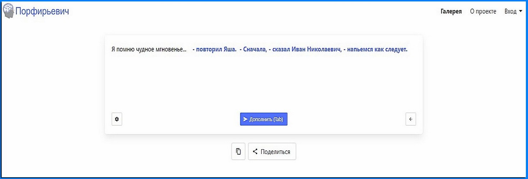Click the empty area of the text editor
The width and height of the screenshot is (528, 179).
(264, 83)
